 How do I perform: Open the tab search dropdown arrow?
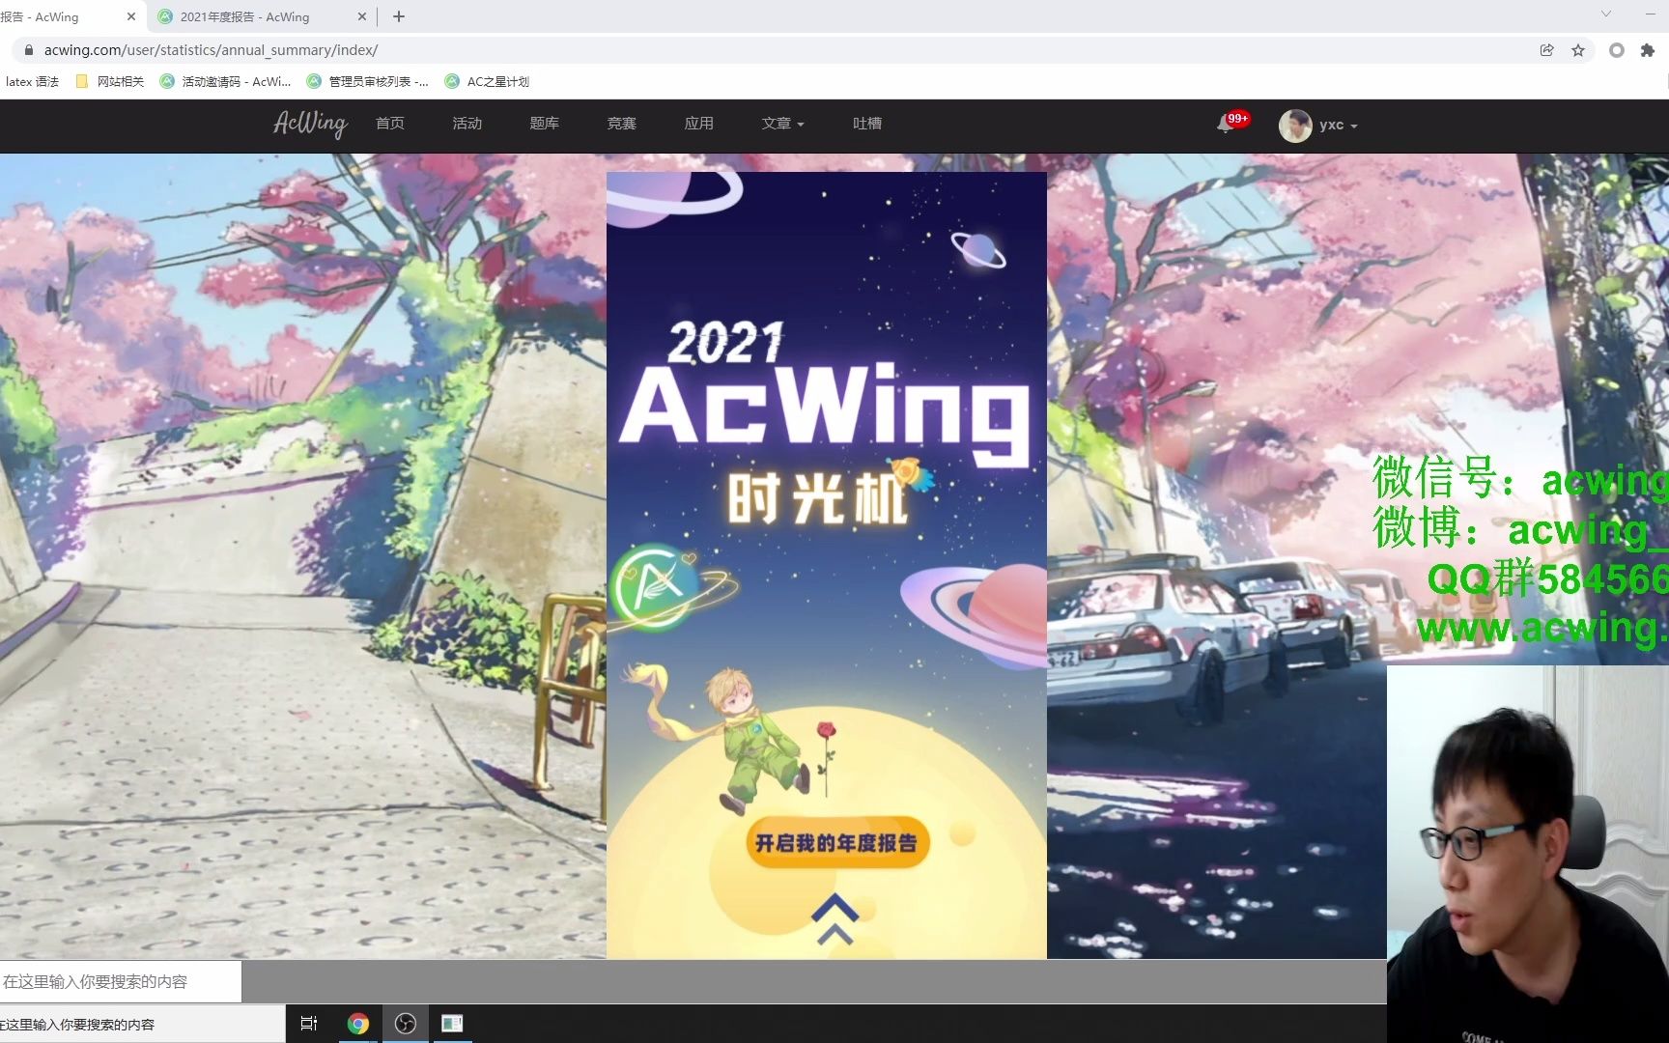coord(1606,14)
